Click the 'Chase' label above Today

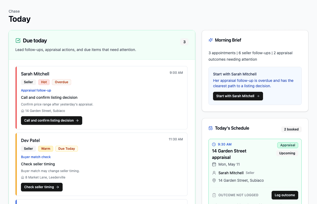pos(14,11)
